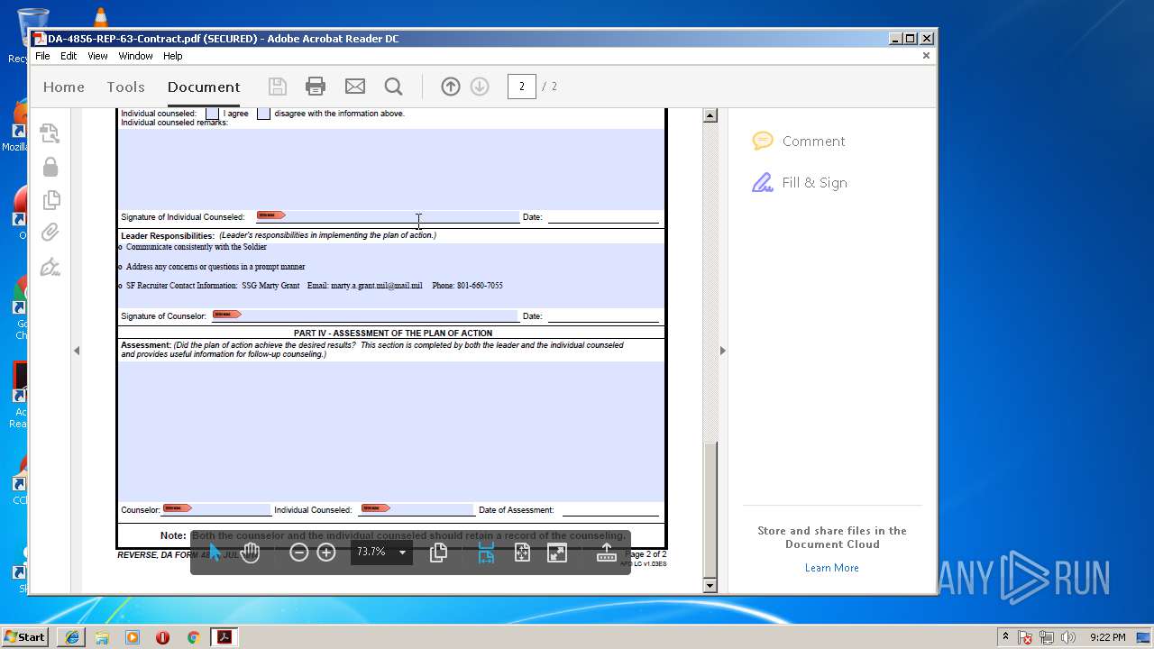This screenshot has width=1154, height=649.
Task: Open the Edit menu
Action: (x=69, y=56)
